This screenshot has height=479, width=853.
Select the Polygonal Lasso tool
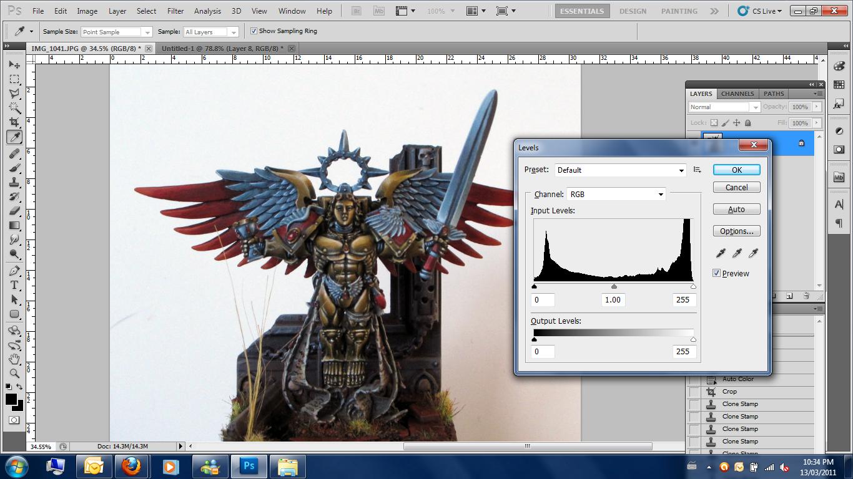(x=14, y=94)
